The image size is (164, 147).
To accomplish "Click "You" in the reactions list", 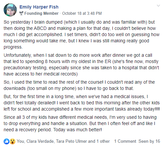I will click(x=20, y=141).
